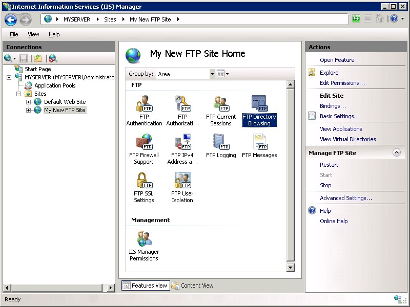Click feature list scrollbar down arrow
Viewport: 410px width, 307px height.
coord(290,267)
